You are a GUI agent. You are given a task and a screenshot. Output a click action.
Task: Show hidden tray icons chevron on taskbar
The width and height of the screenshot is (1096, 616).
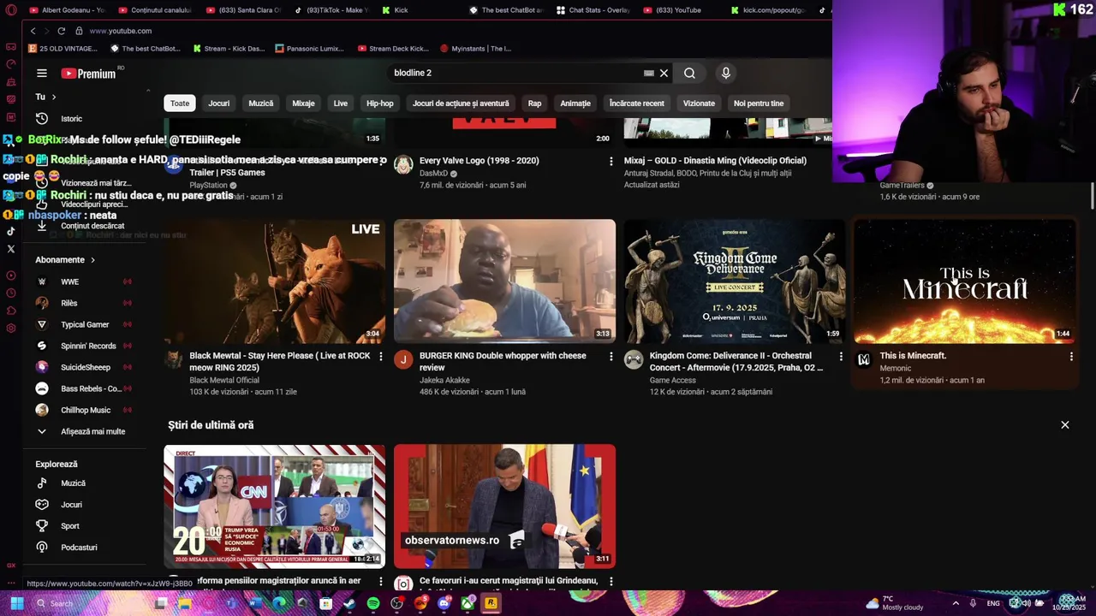tap(956, 603)
